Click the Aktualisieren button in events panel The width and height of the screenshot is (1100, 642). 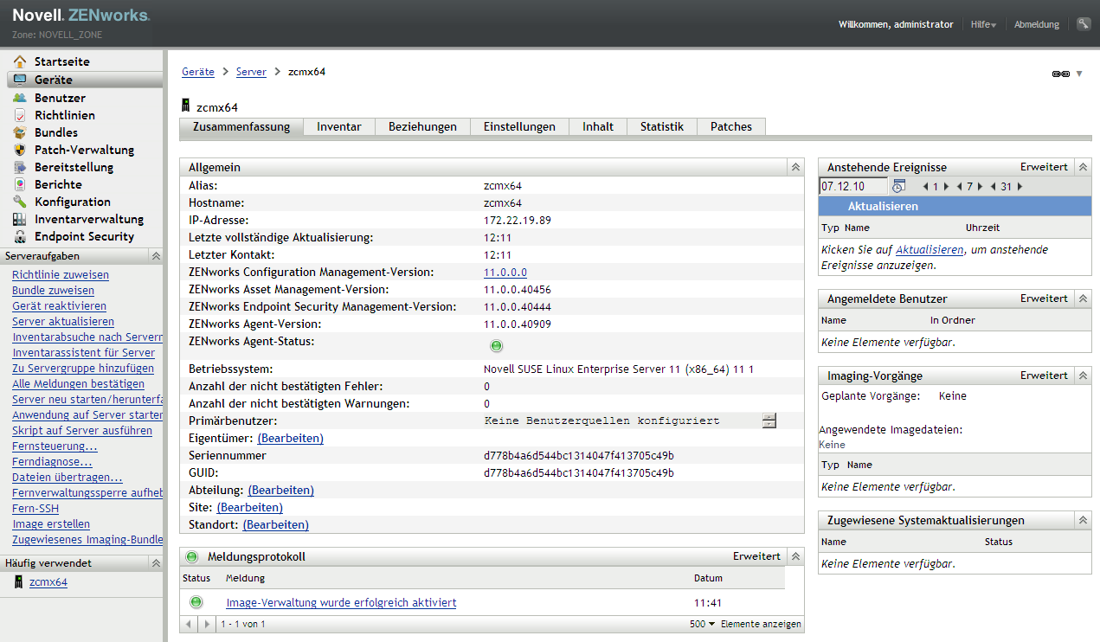[883, 207]
